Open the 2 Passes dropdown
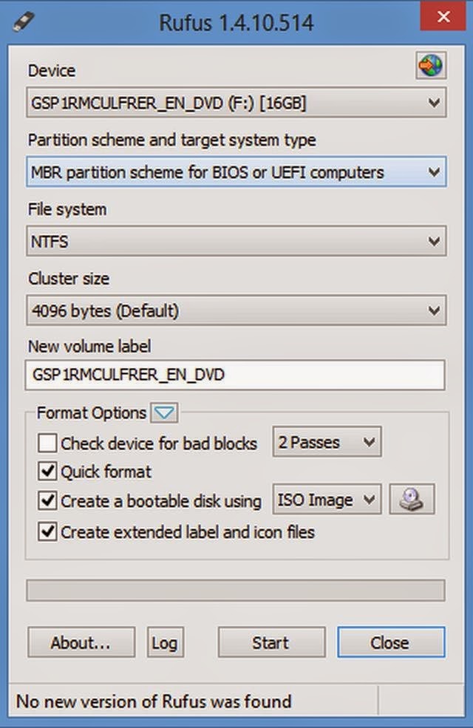Viewport: 473px width, 728px height. [x=327, y=442]
